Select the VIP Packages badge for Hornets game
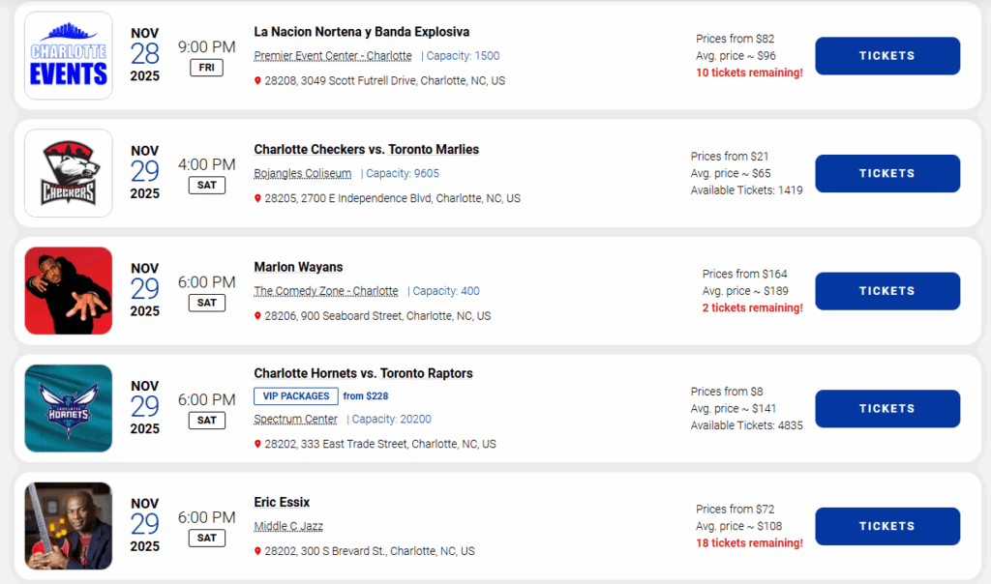 coord(296,395)
